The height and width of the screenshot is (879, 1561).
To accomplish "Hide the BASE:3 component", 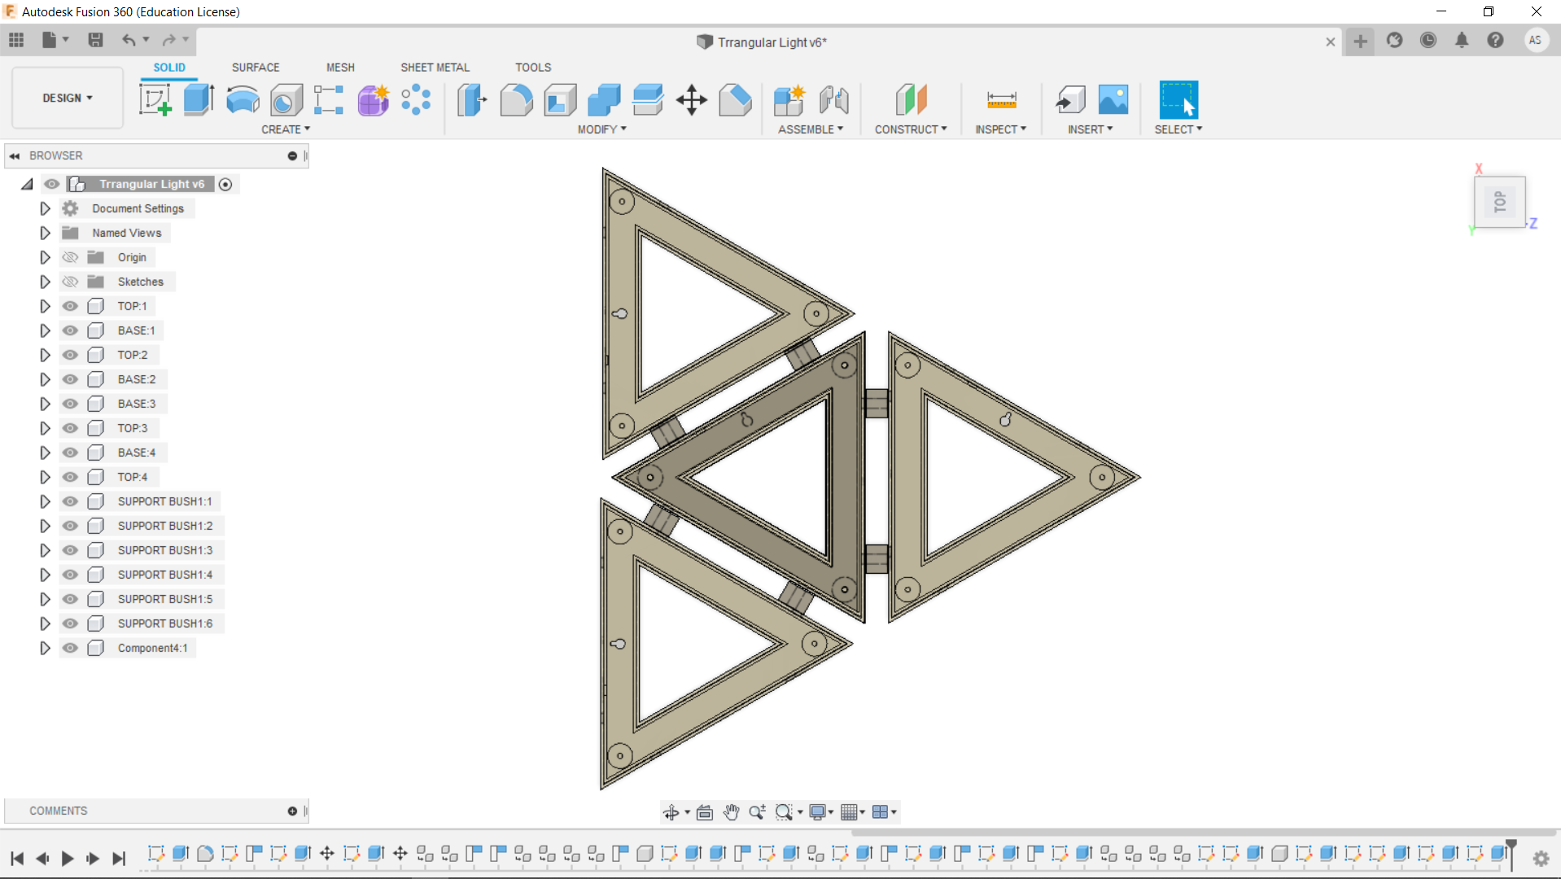I will click(71, 404).
